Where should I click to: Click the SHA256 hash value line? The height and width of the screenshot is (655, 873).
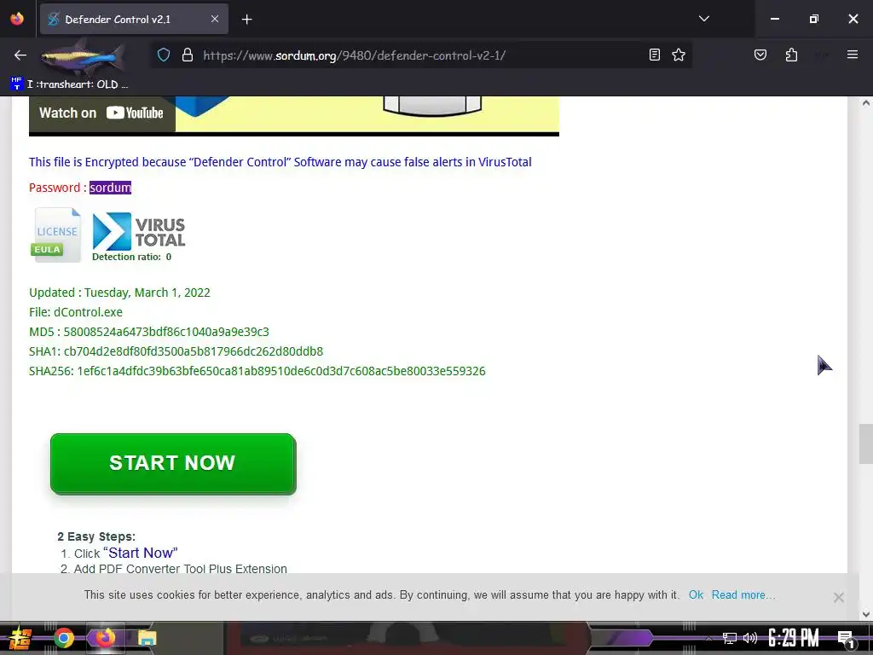[257, 371]
